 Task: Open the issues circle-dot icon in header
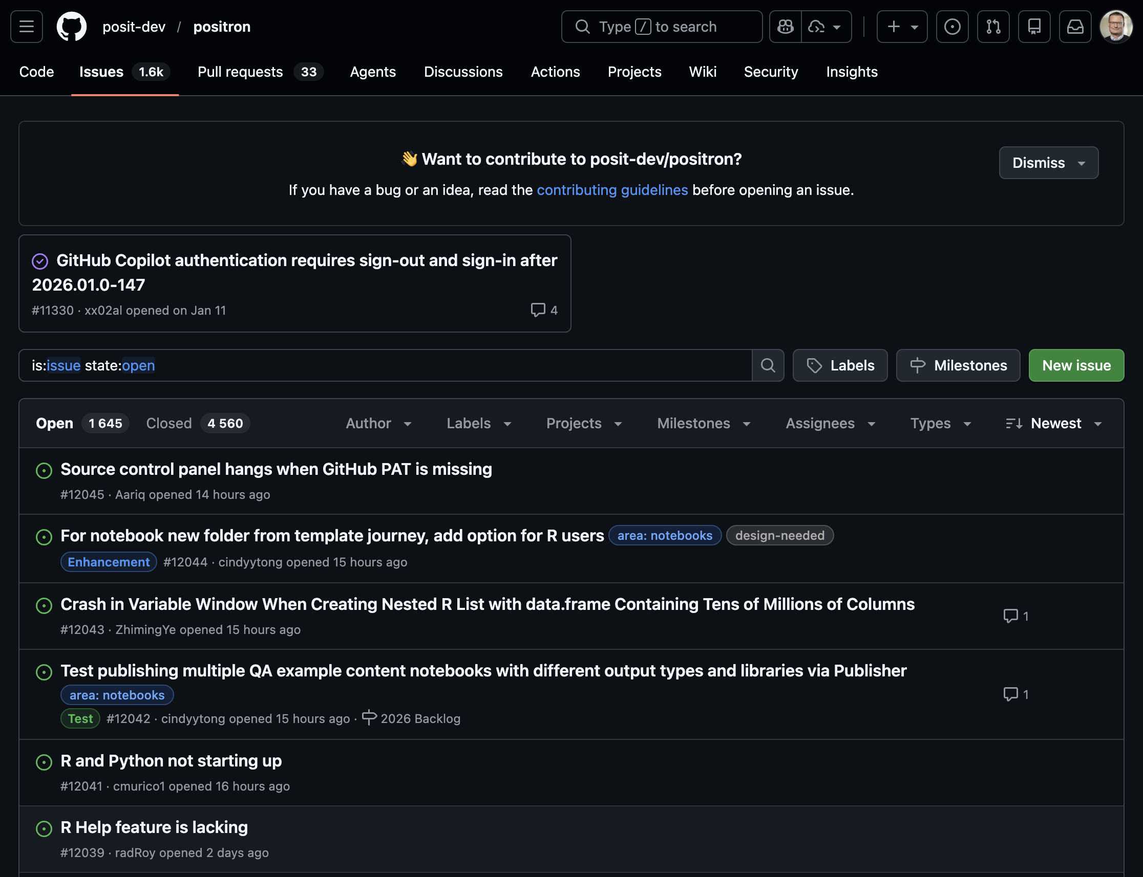(952, 27)
